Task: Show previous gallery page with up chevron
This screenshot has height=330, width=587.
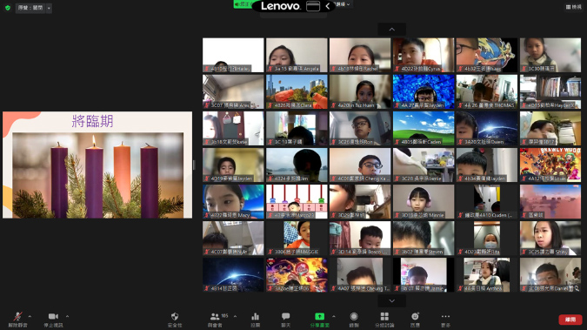Action: pos(392,30)
